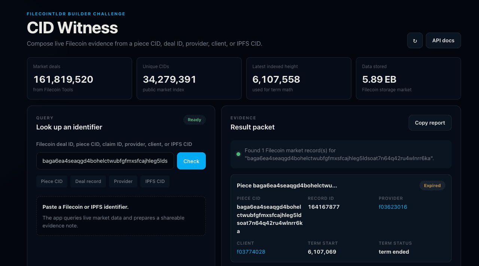
Task: Click the record ID 164167877
Action: tap(324, 207)
